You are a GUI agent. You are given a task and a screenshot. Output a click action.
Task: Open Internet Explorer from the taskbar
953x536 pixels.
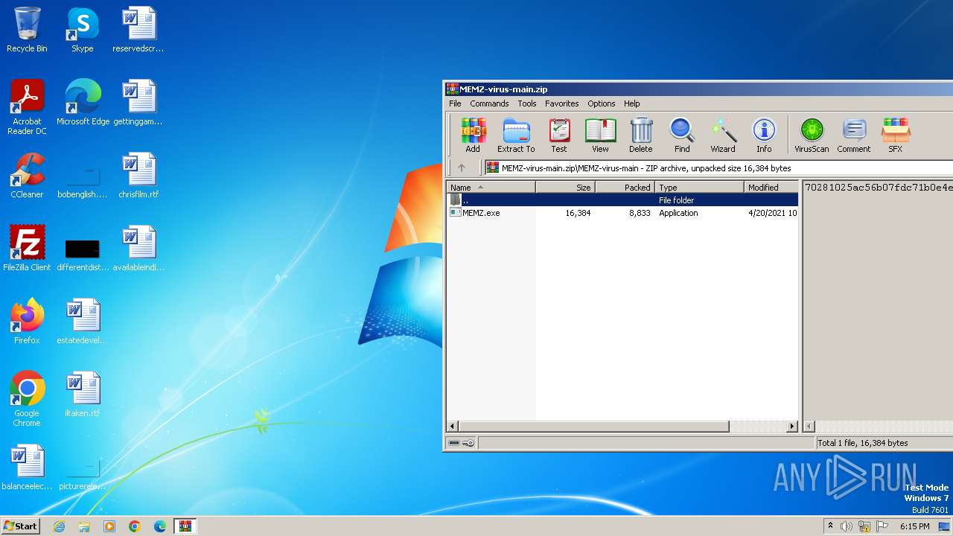[59, 526]
